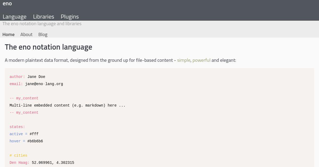Click the email value jane@eno-lang.org

(44, 84)
